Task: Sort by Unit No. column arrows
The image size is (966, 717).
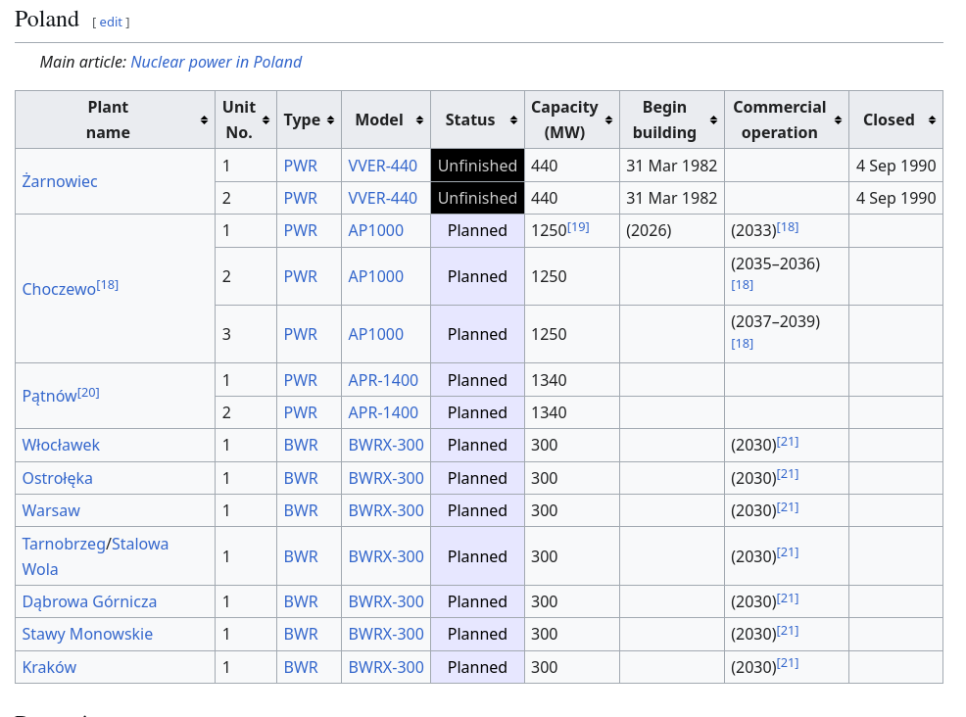Action: (266, 120)
